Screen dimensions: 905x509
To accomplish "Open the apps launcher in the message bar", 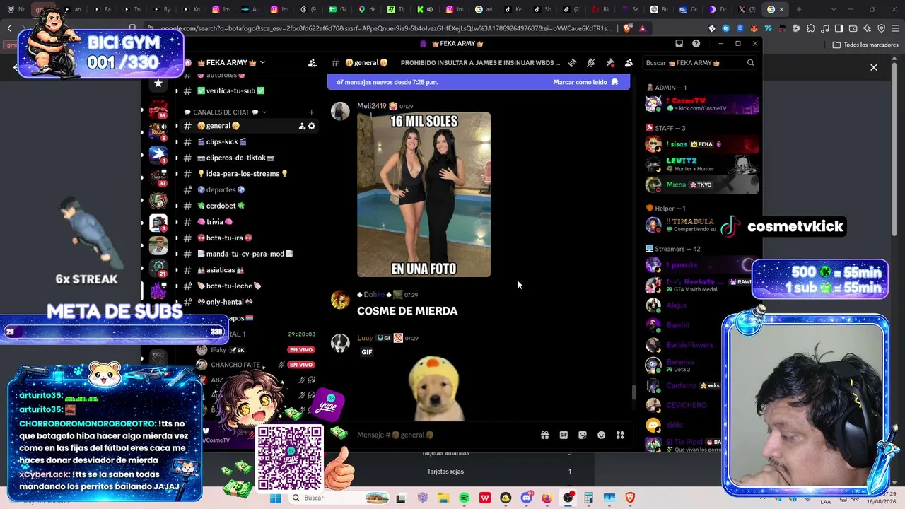I will click(x=620, y=435).
